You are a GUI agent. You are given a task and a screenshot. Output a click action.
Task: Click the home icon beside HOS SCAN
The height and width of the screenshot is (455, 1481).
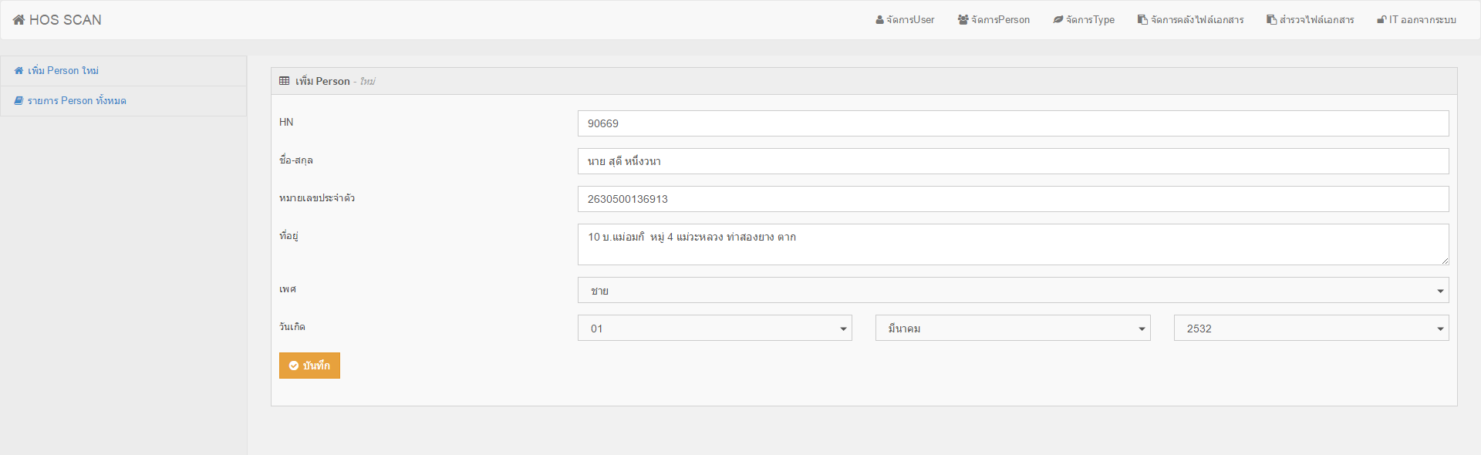(19, 20)
